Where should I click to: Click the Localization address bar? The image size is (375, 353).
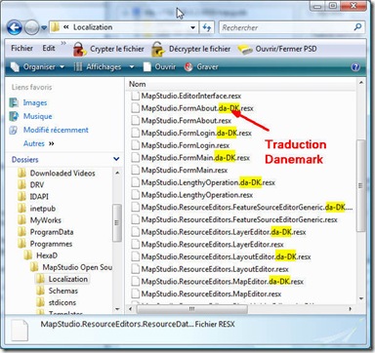click(x=124, y=27)
